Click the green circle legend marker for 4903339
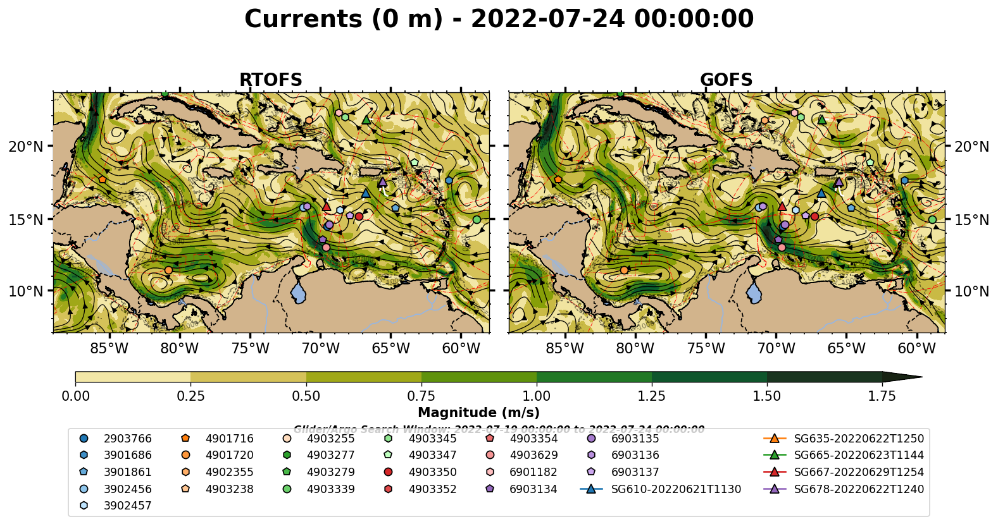Screen dimensions: 998x524 pos(287,489)
